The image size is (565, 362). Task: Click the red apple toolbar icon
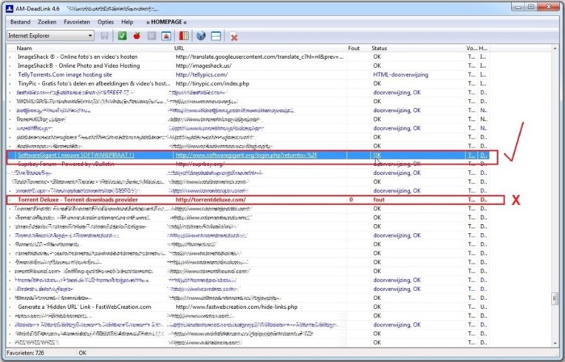(x=137, y=35)
